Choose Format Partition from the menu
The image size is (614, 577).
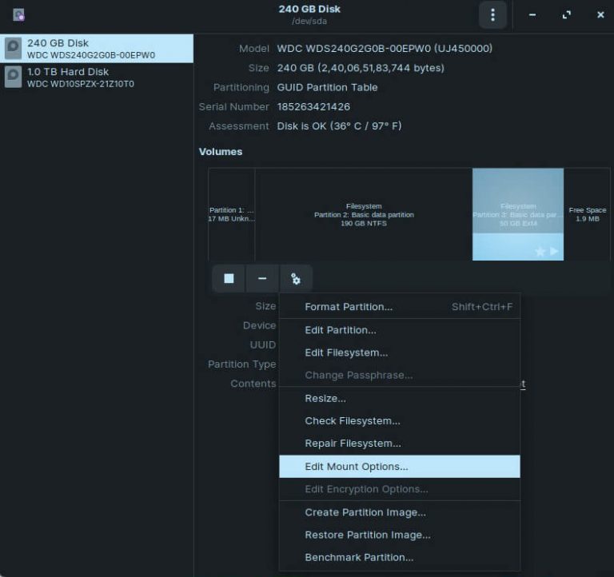(x=349, y=307)
